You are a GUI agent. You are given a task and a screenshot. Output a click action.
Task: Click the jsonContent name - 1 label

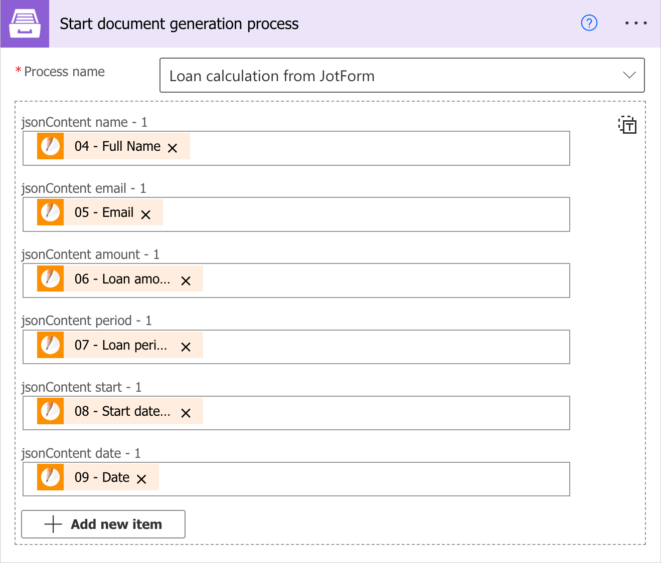point(84,122)
